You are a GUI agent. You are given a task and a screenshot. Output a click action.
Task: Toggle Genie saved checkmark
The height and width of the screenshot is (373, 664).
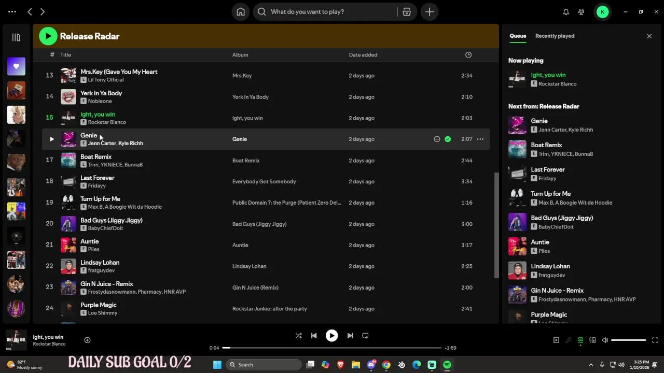(448, 139)
